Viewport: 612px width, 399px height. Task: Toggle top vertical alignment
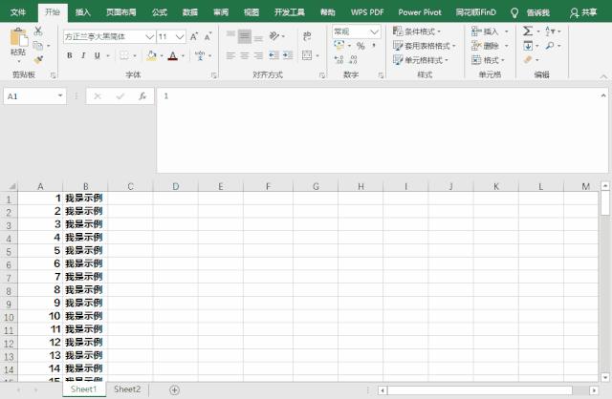coord(230,34)
